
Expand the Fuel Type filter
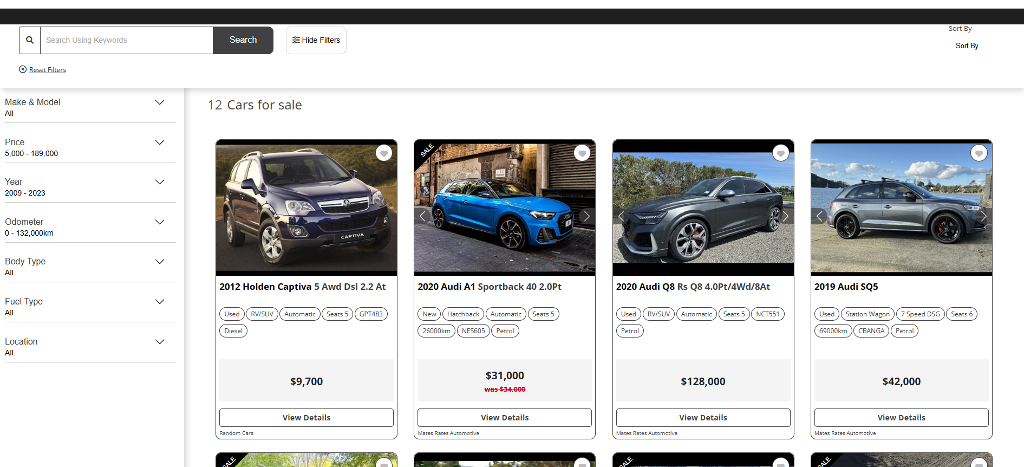point(159,302)
